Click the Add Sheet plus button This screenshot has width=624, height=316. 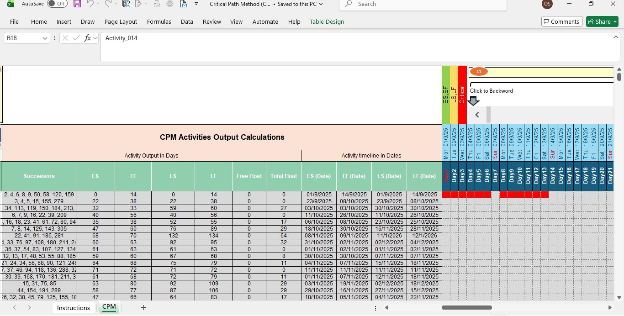[x=143, y=308]
